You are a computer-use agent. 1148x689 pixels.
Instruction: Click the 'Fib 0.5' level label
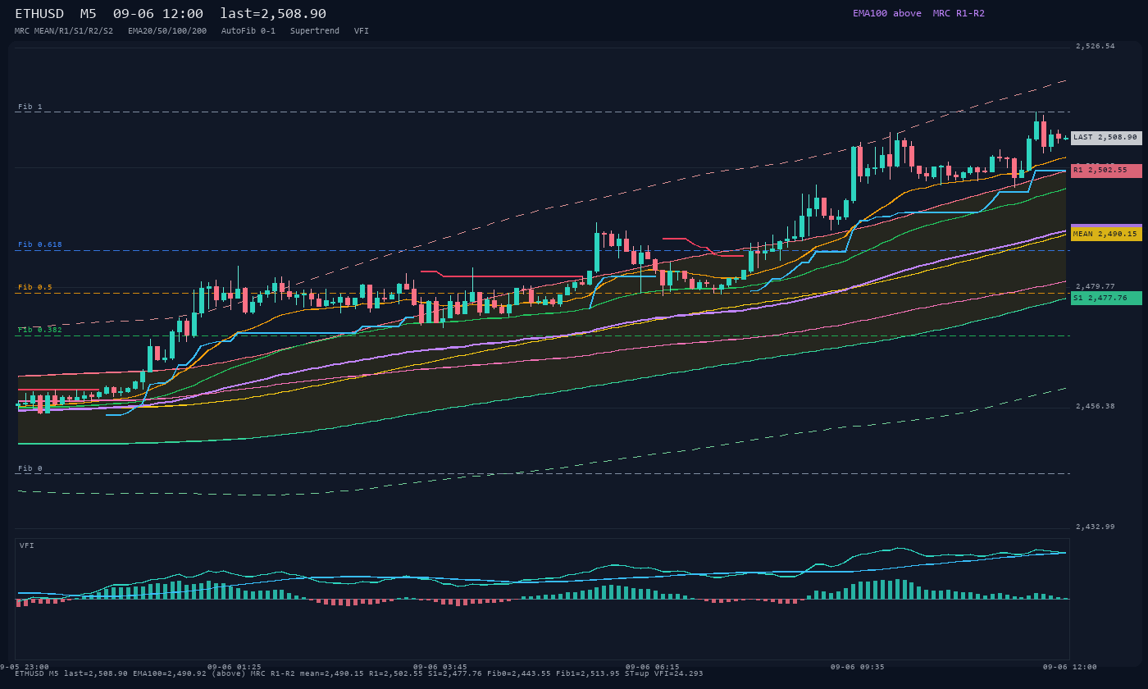point(35,287)
